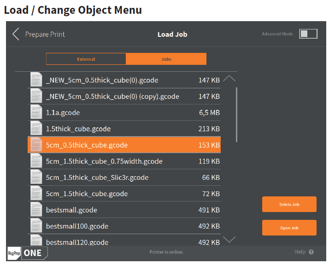This screenshot has height=264, width=329.
Task: Click the BigRep ONE logo
Action: (x=28, y=253)
